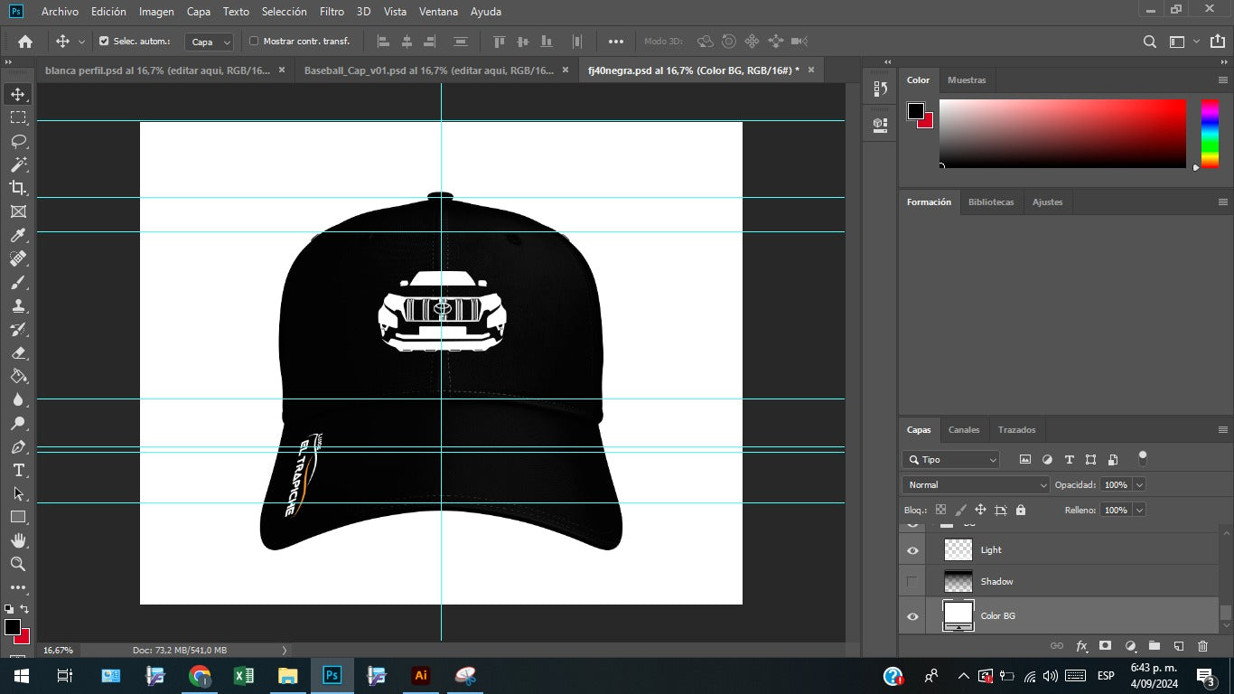Open the Archivo menu
Image resolution: width=1234 pixels, height=694 pixels.
(60, 12)
